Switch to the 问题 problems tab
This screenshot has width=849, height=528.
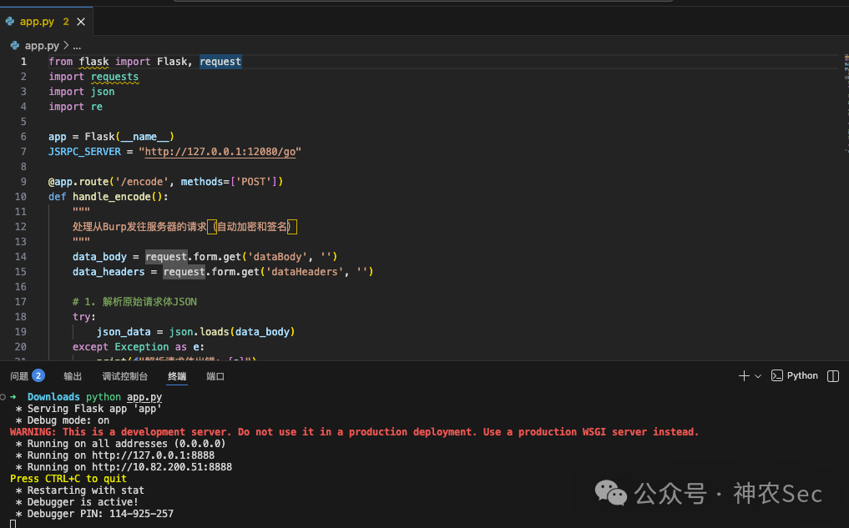tap(19, 376)
